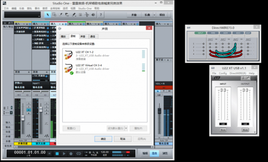Viewport: 268px width, 162px height.
Task: Select the Eraser tool in Studio One toolbar
Action: [67, 15]
